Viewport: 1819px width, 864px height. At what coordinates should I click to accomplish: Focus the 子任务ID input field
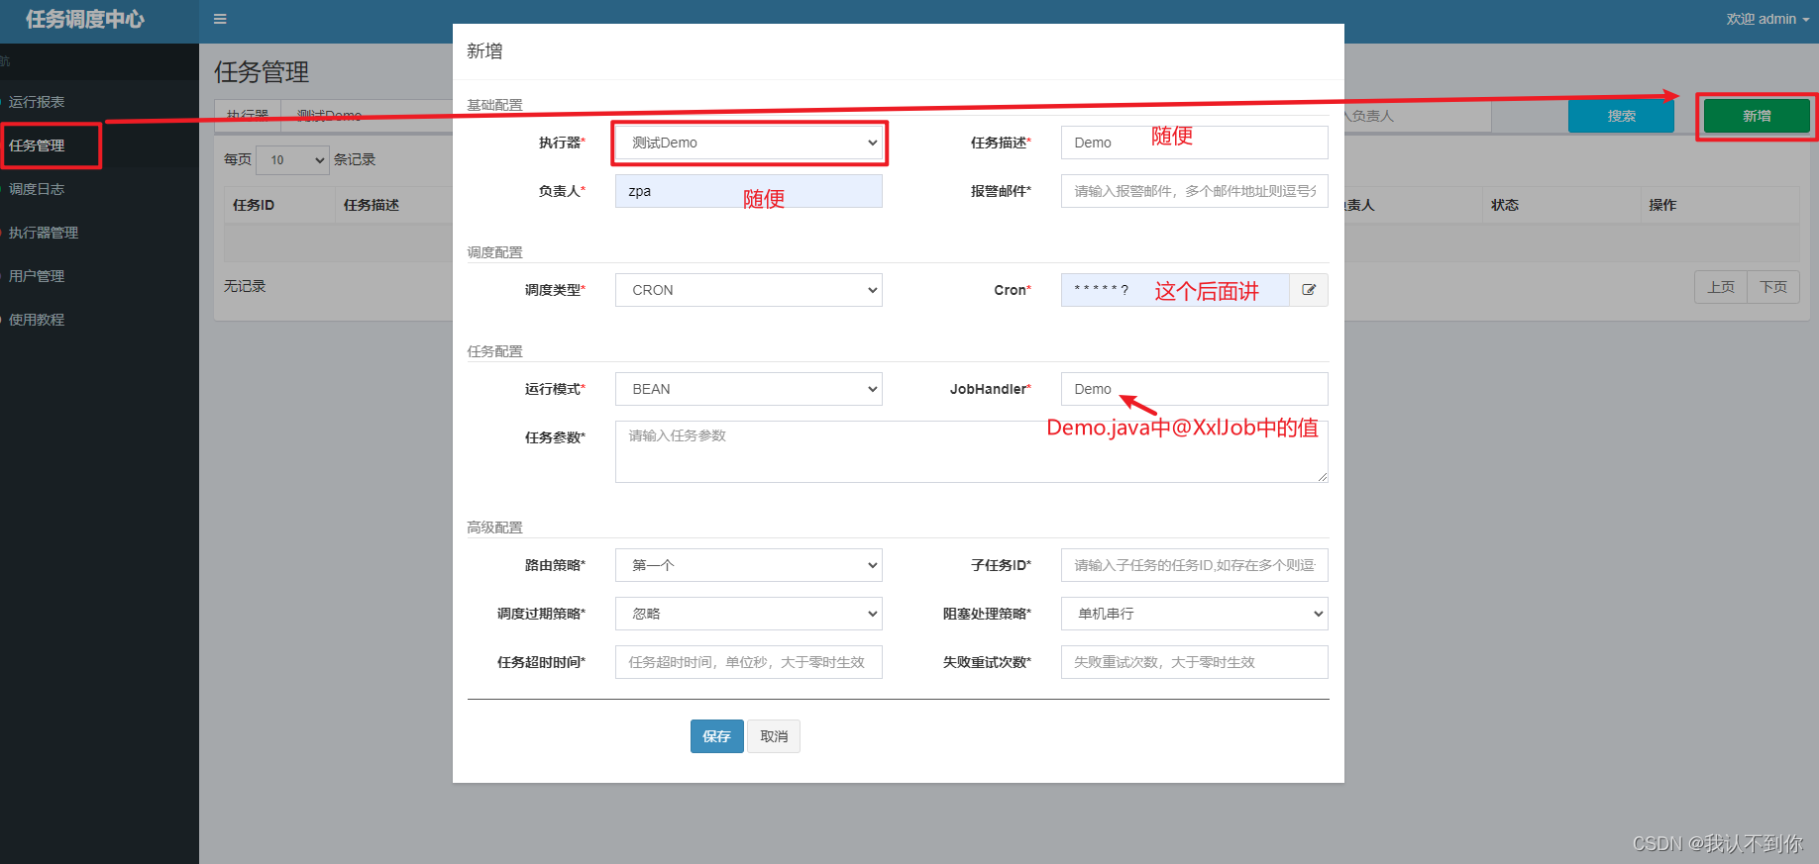pos(1195,565)
